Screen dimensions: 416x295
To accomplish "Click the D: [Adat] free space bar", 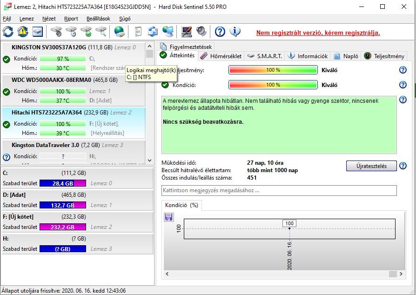I will [x=63, y=205].
